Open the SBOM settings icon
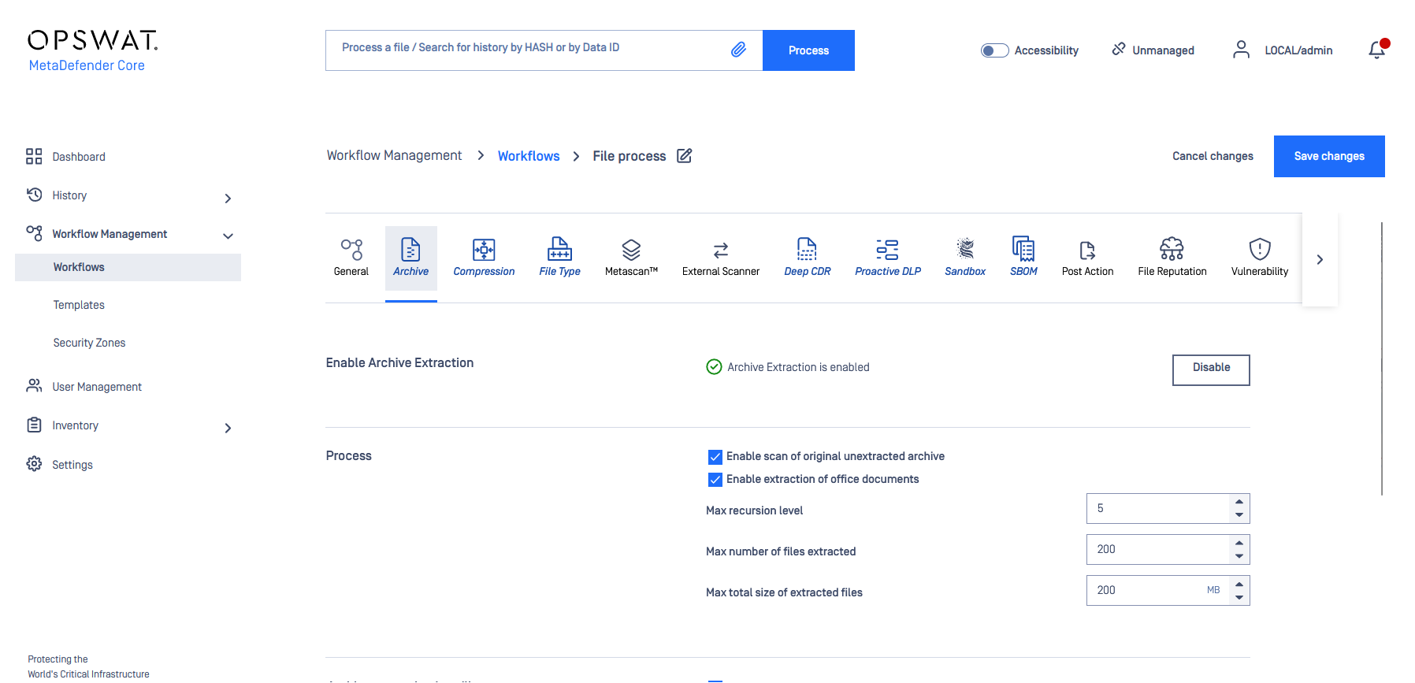The image size is (1415, 683). 1023,250
